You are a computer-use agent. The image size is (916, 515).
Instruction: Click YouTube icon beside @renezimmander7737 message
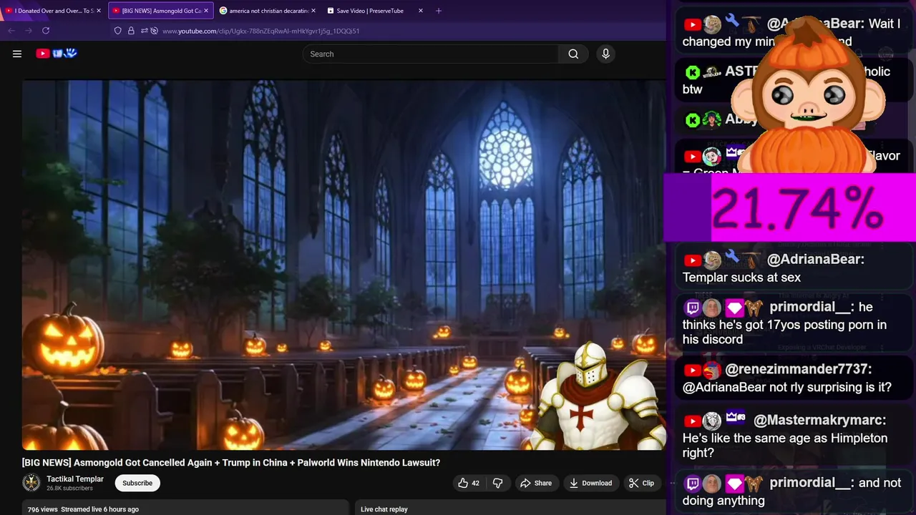pos(692,370)
